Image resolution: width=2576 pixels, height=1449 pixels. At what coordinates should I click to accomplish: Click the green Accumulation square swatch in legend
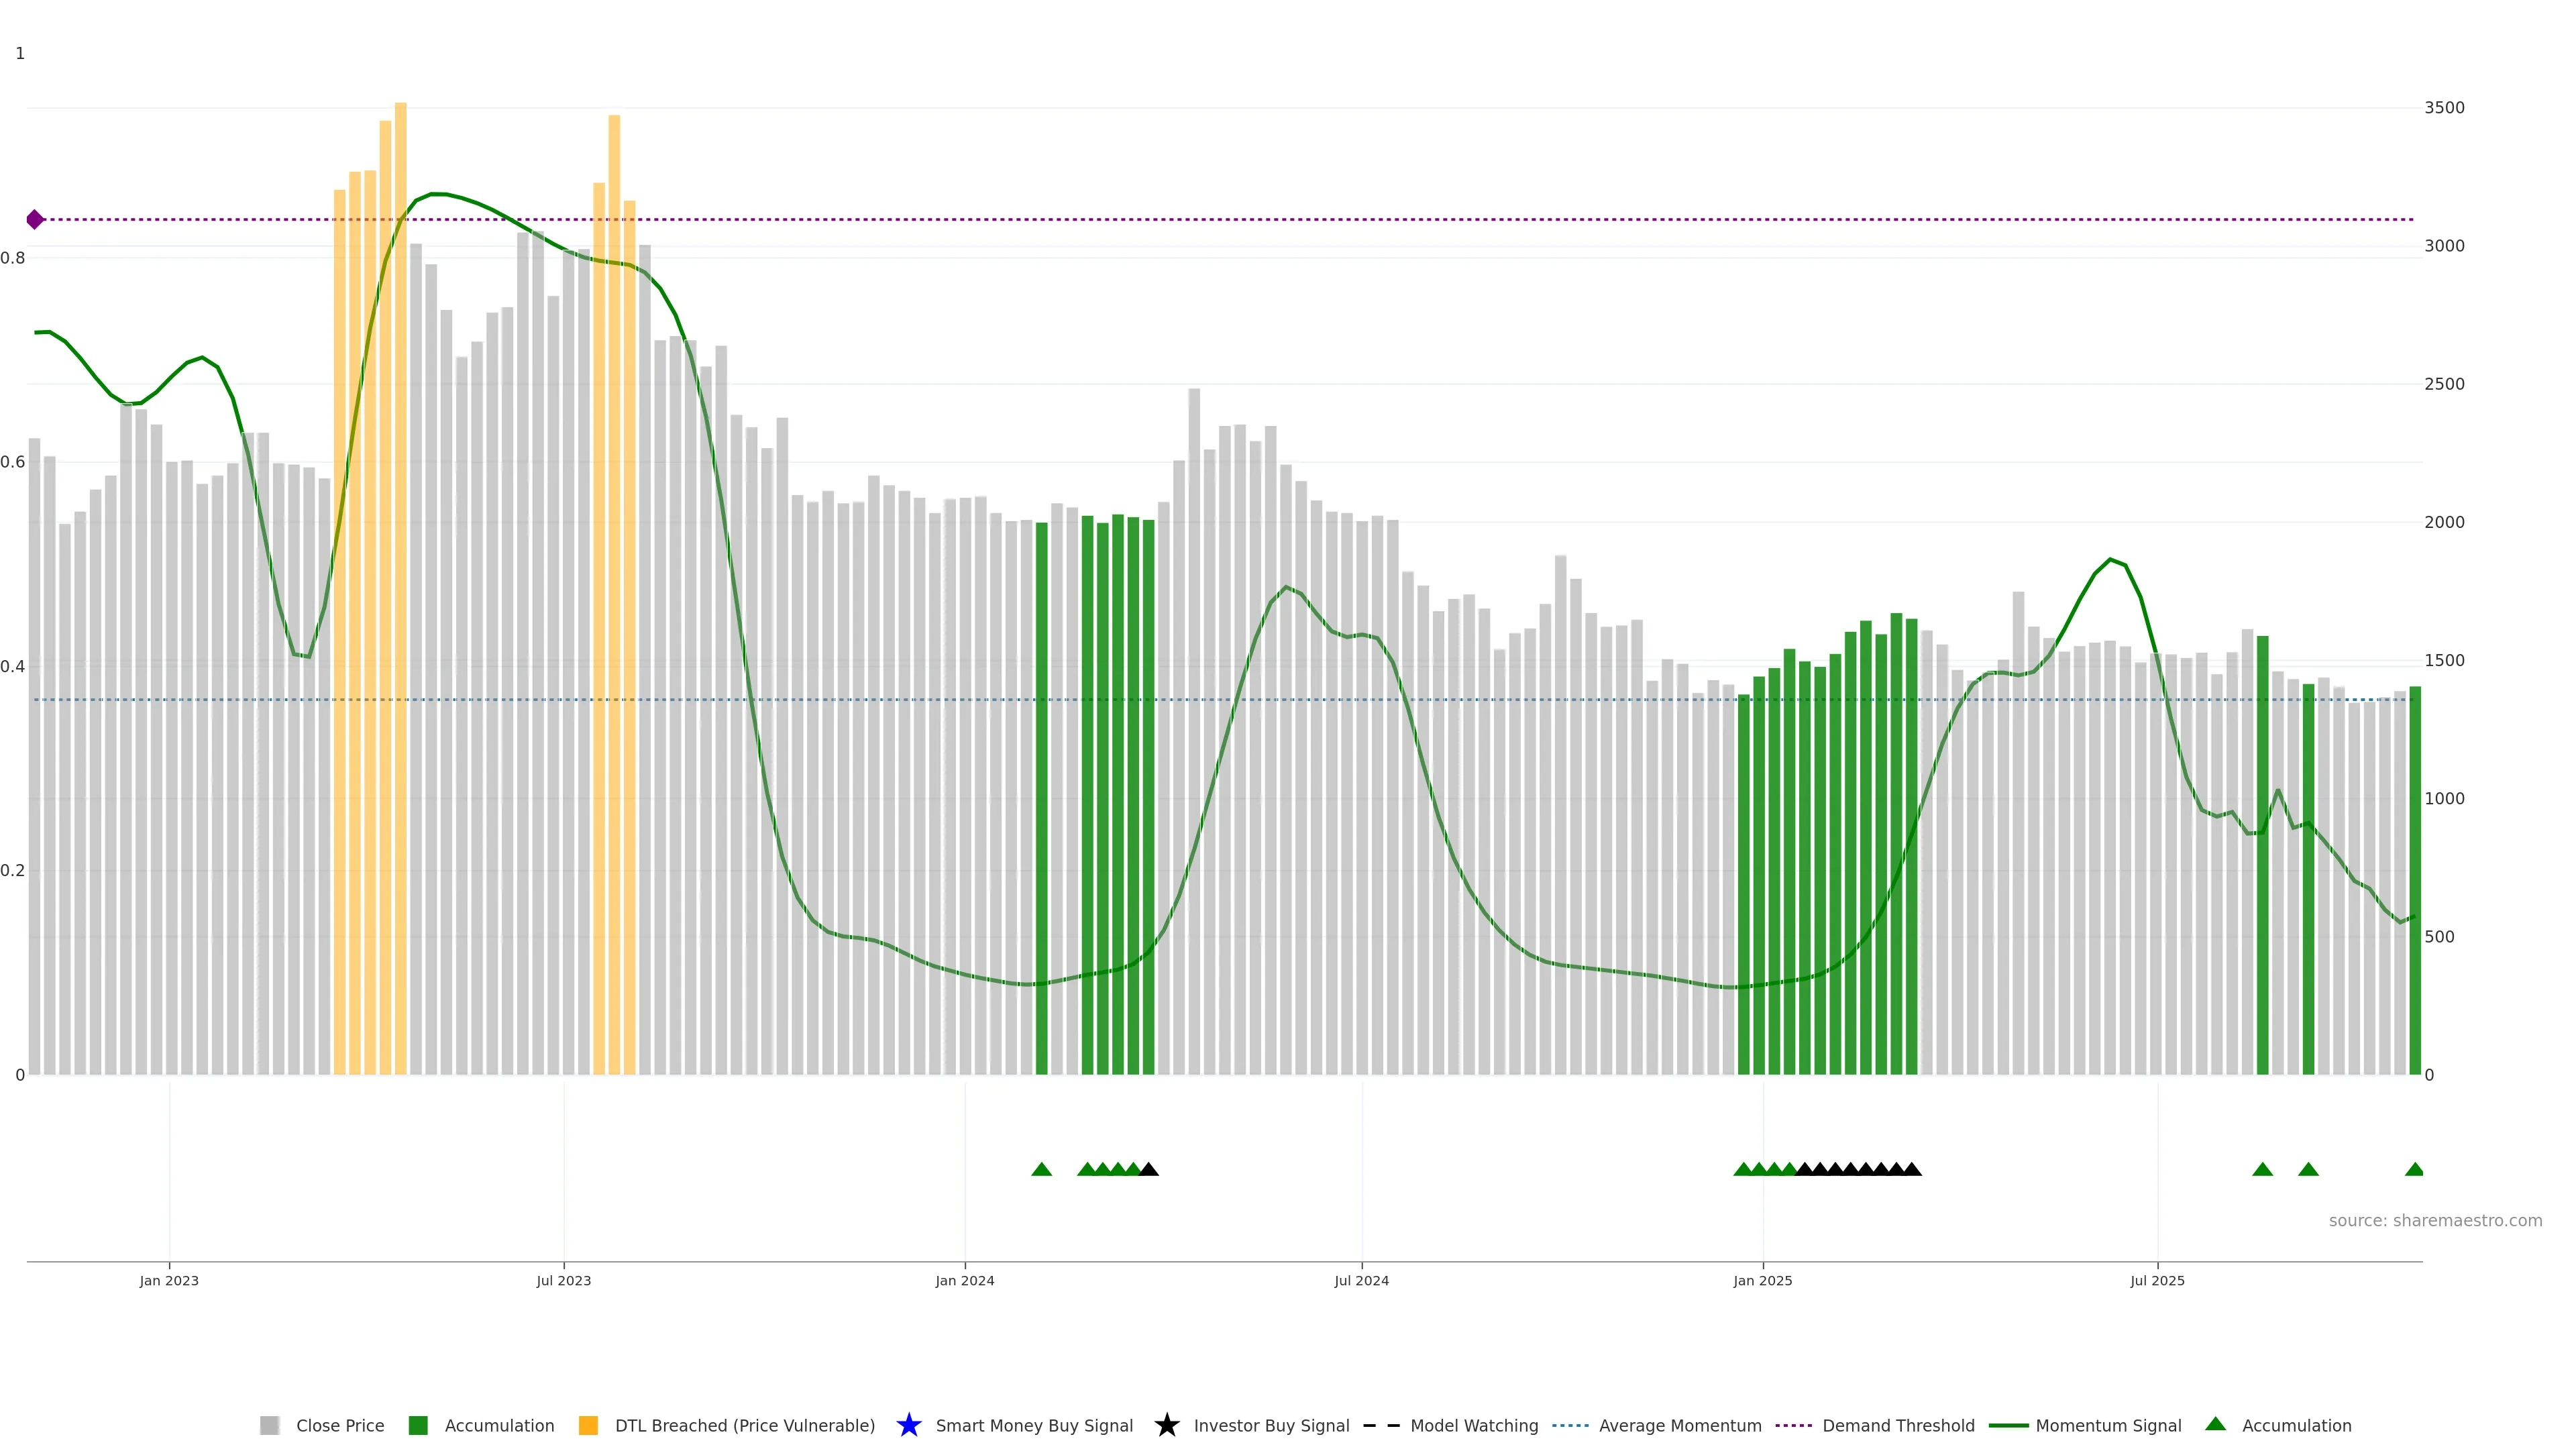[418, 1426]
